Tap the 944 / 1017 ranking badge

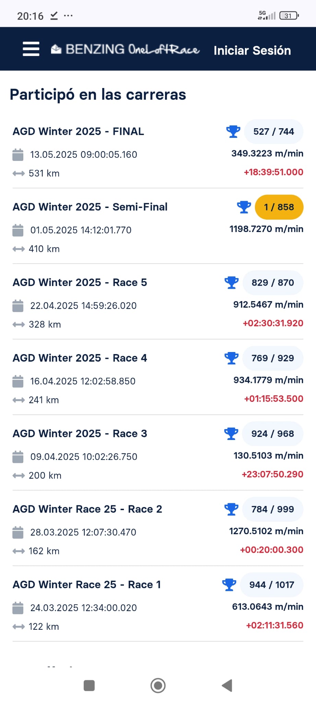pyautogui.click(x=271, y=585)
